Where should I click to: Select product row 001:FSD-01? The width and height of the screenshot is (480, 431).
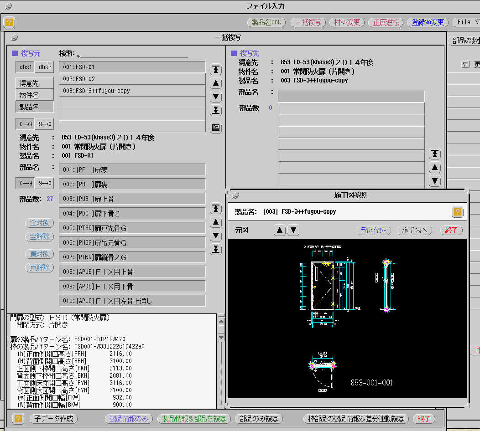(x=132, y=67)
